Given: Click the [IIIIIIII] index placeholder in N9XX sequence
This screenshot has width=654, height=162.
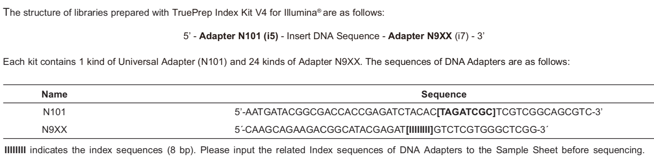Looking at the screenshot, I should tap(420, 130).
